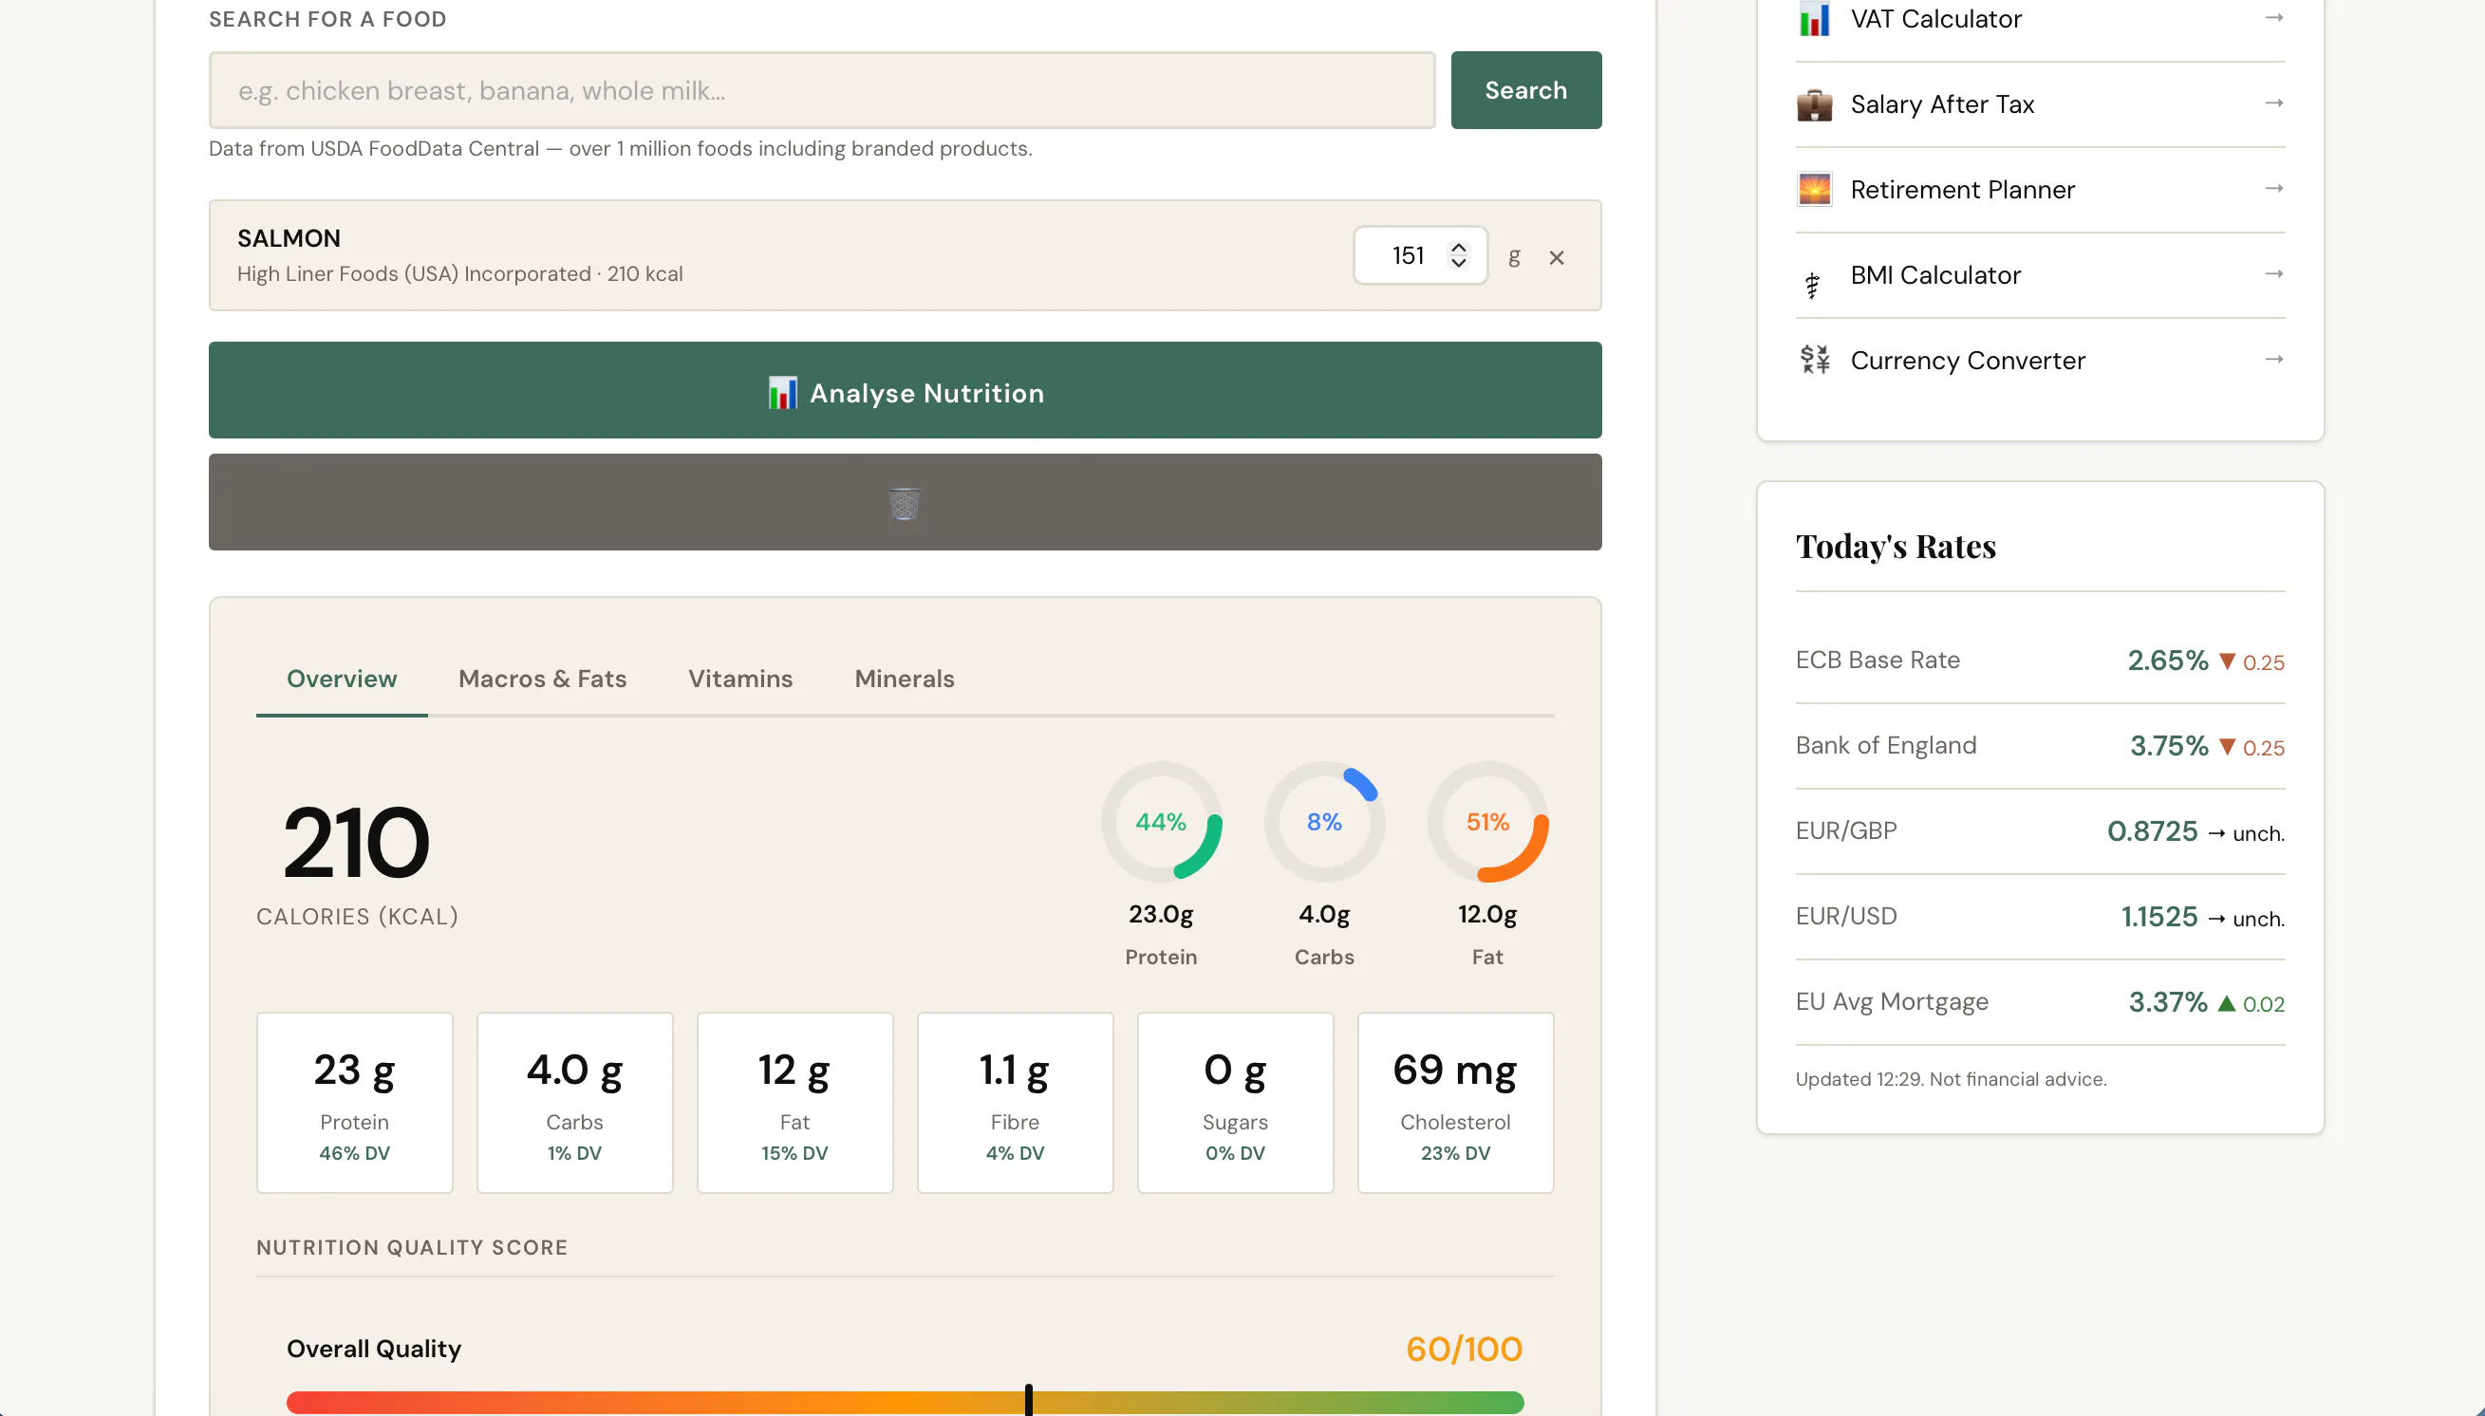
Task: Click the arrow next to VAT Calculator
Action: 2273,17
